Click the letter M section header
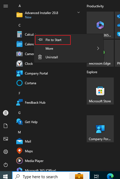The width and height of the screenshot is (120, 179). pyautogui.click(x=19, y=132)
